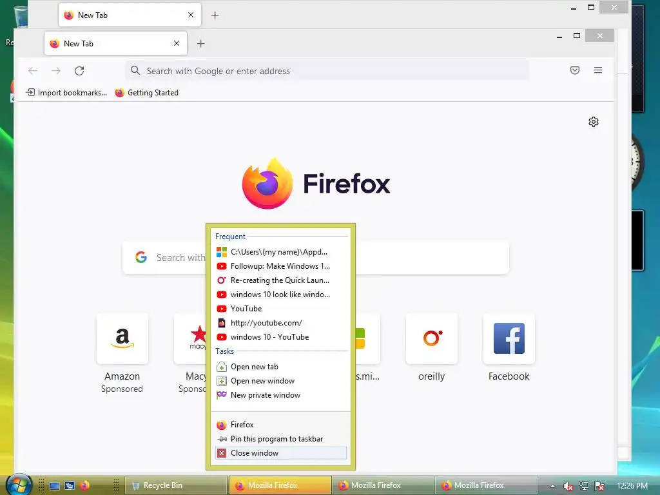Switch to Recycle Bin taskbar button
Viewport: 660px width, 495px height.
click(176, 485)
